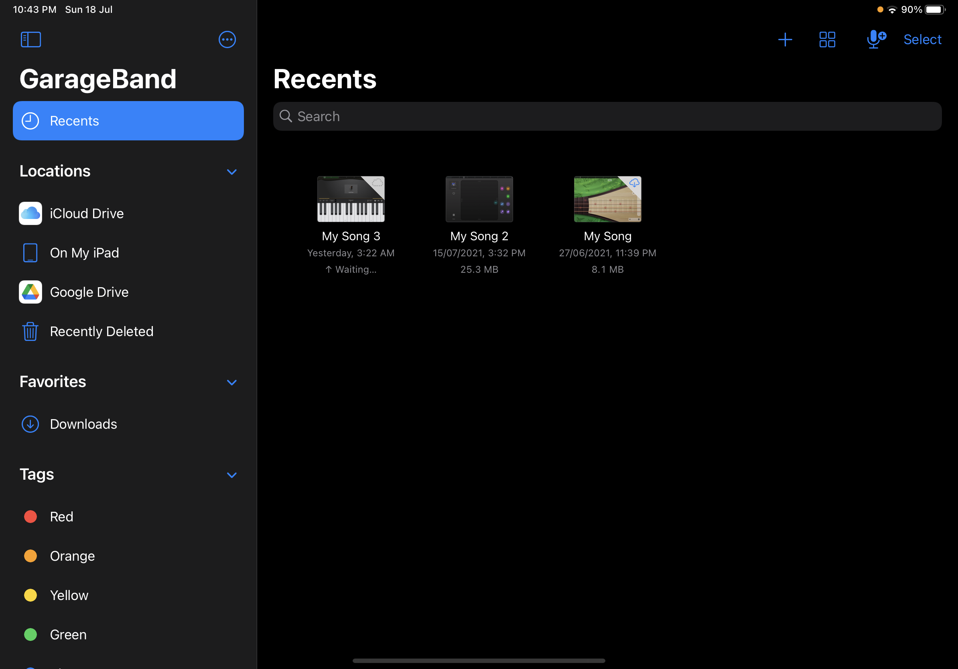Click the trash can icon
The image size is (958, 669).
point(30,332)
